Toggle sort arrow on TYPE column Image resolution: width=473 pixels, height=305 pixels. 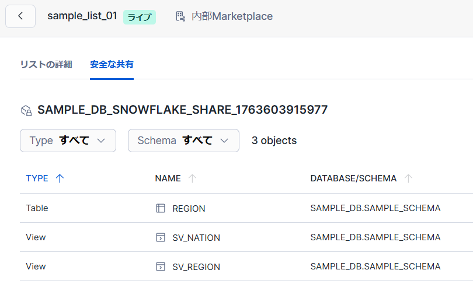coord(60,178)
